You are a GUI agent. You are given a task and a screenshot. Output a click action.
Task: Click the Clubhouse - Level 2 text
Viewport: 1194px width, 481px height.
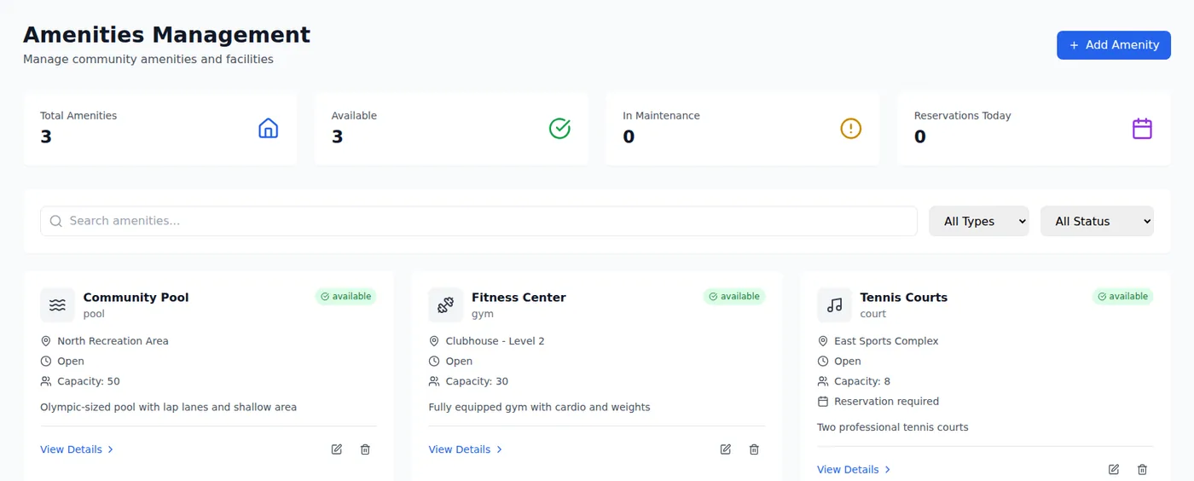click(495, 341)
